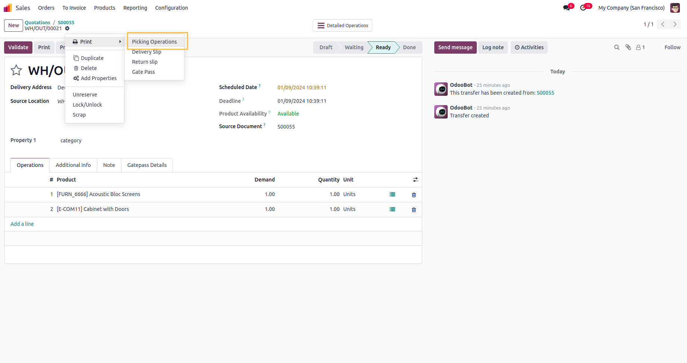Expand the Print submenu entry
Image resolution: width=687 pixels, height=363 pixels.
coord(95,42)
